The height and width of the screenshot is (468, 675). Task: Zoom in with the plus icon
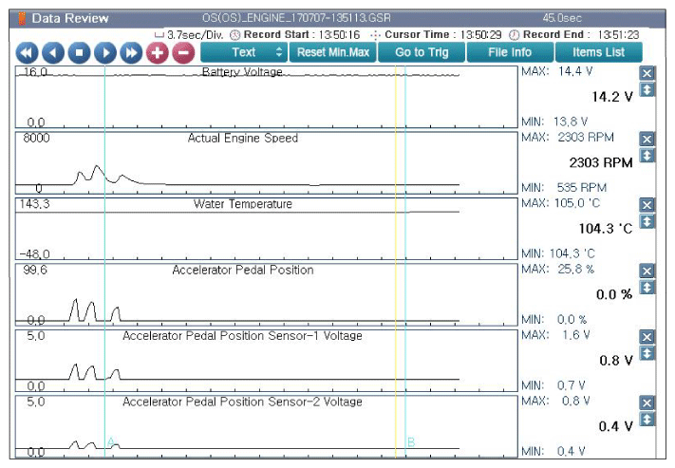[158, 53]
